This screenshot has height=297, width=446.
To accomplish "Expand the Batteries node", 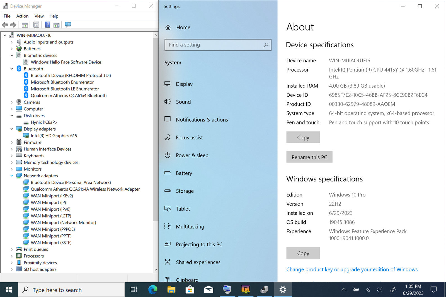I will pyautogui.click(x=12, y=49).
